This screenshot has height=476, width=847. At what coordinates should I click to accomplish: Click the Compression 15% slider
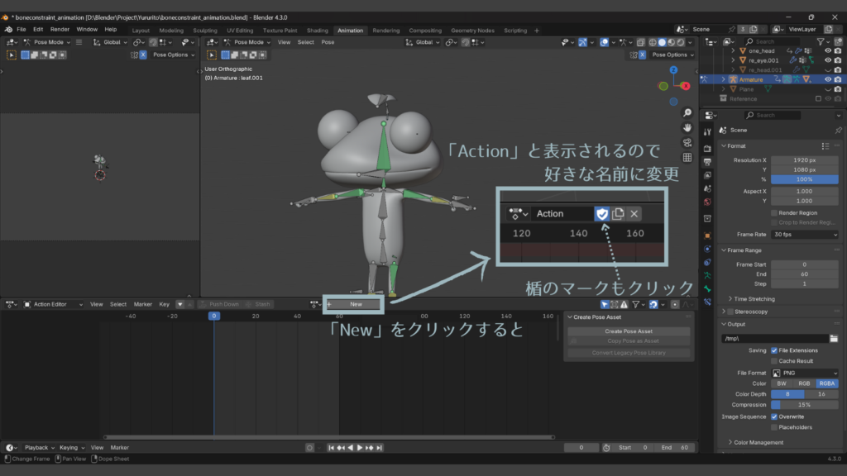coord(805,405)
